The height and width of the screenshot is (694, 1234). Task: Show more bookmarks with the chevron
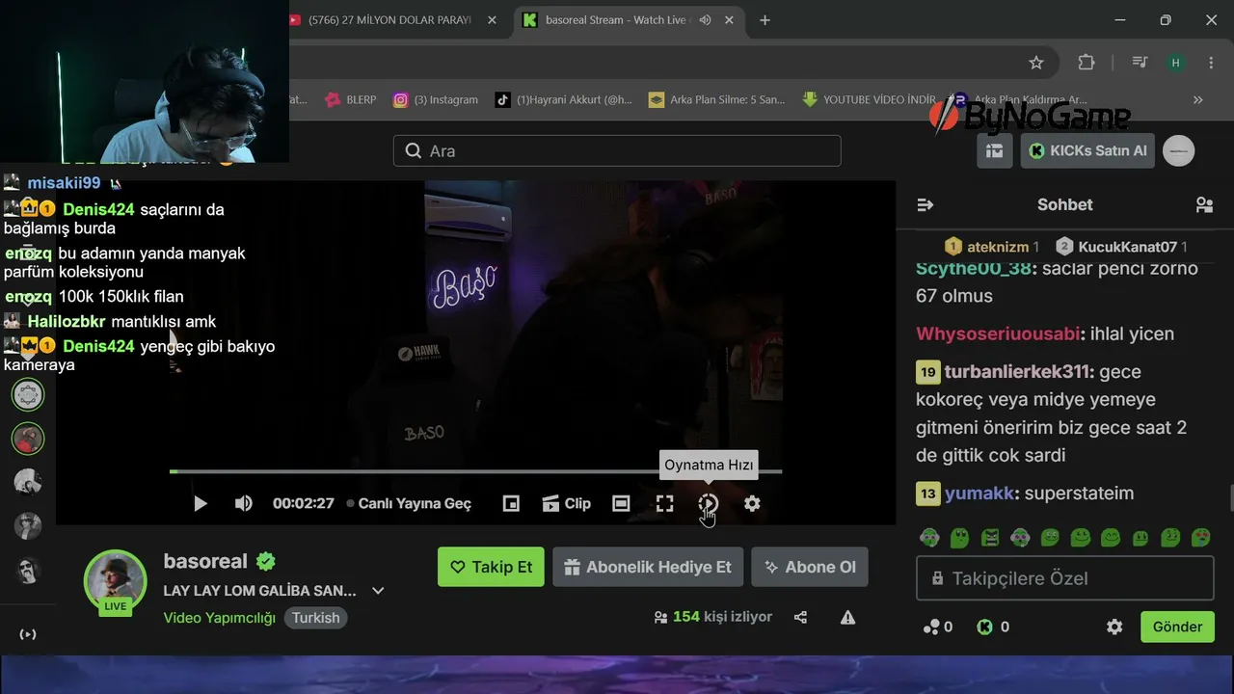1197,99
